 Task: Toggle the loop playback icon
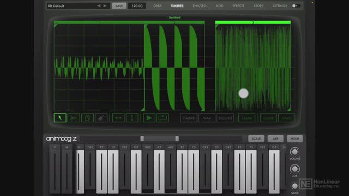coord(163,118)
